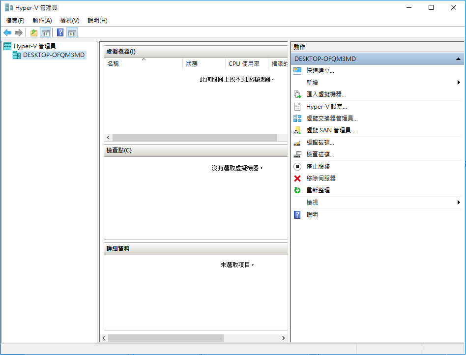Viewport: 466px width, 355px height.
Task: Click the red X 移除伺服器 icon
Action: pos(297,178)
